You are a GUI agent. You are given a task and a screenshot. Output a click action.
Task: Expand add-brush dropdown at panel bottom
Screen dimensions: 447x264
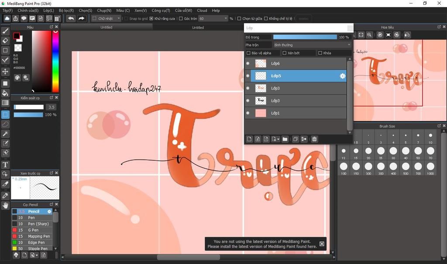point(37,255)
